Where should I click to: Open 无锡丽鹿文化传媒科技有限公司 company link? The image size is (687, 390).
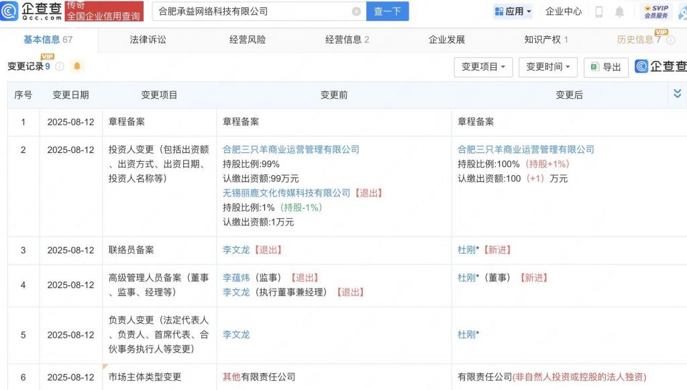pyautogui.click(x=286, y=193)
